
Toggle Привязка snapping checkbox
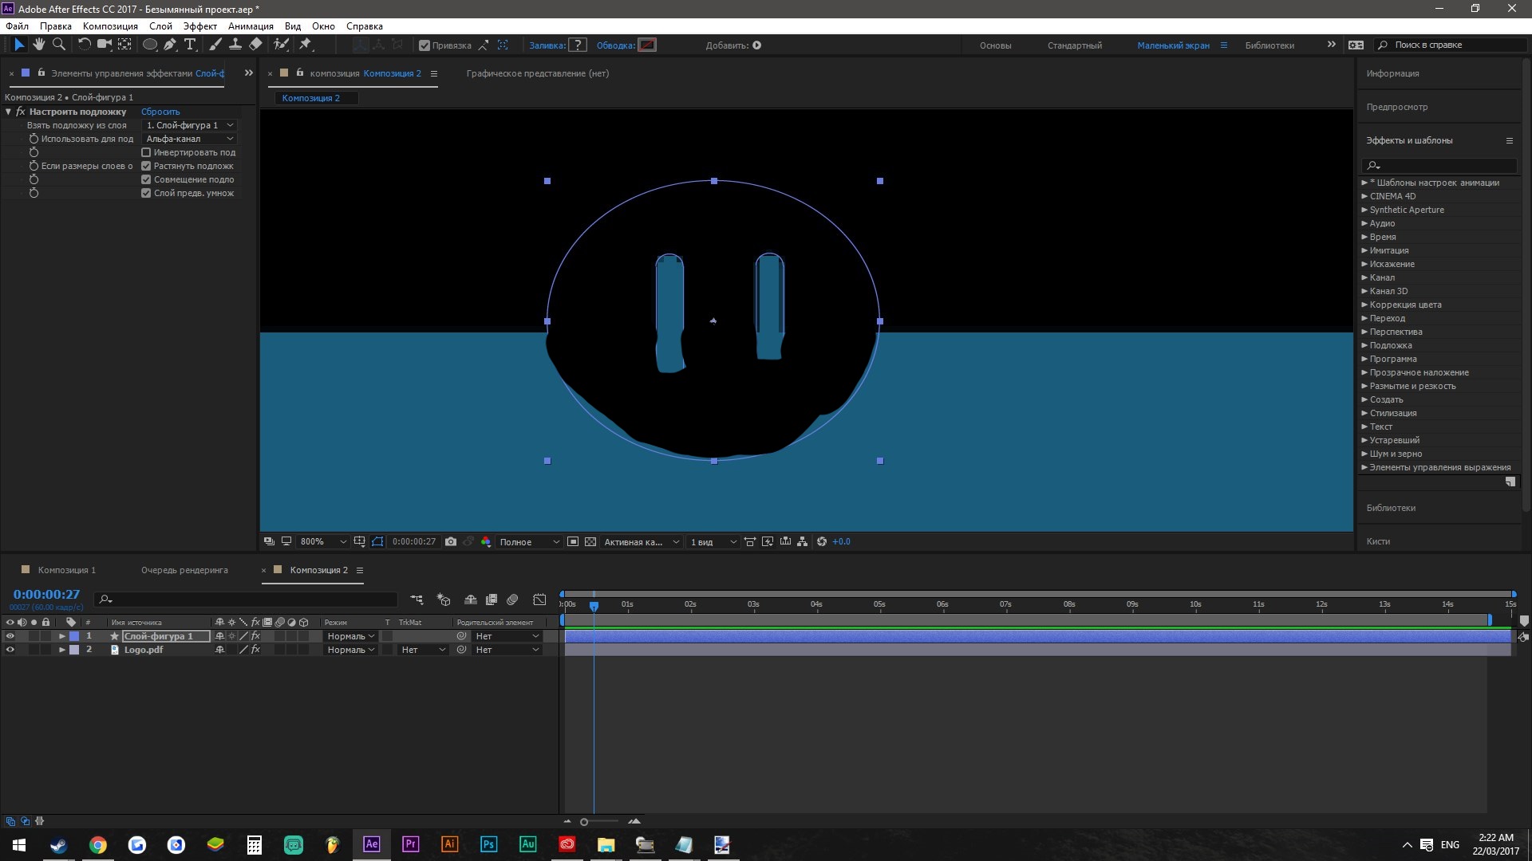[424, 45]
